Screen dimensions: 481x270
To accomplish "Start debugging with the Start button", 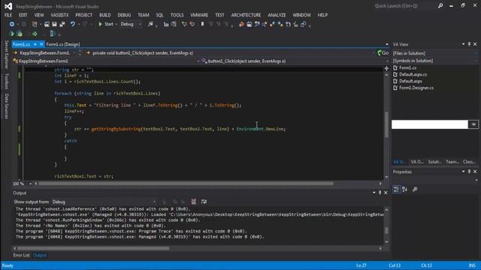I will tap(106, 24).
